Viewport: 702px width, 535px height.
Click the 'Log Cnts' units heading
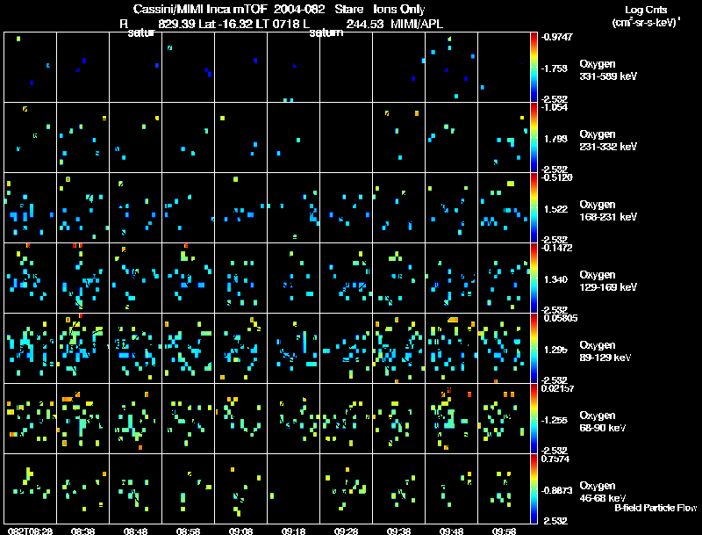(646, 10)
